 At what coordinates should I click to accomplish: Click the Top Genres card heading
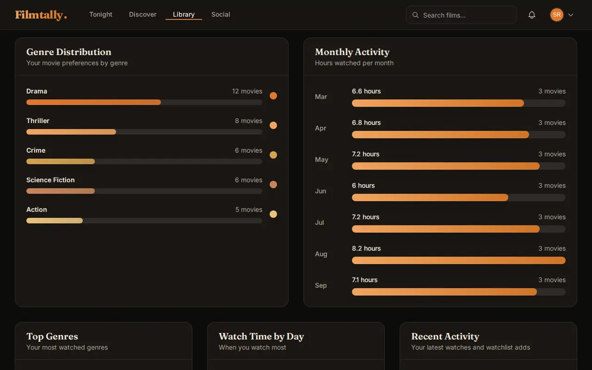[x=52, y=336]
